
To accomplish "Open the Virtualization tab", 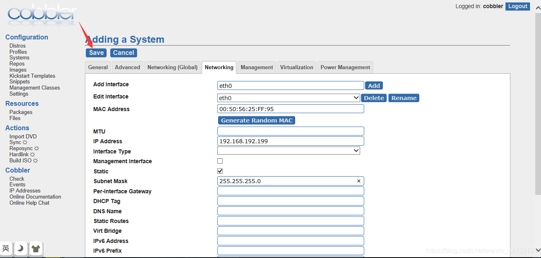I will click(297, 68).
